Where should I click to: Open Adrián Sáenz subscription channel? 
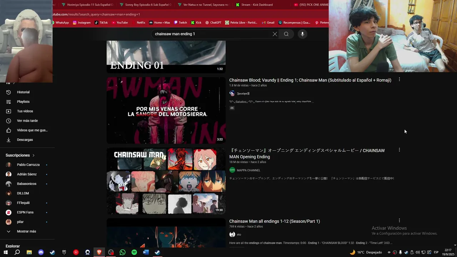pos(27,174)
